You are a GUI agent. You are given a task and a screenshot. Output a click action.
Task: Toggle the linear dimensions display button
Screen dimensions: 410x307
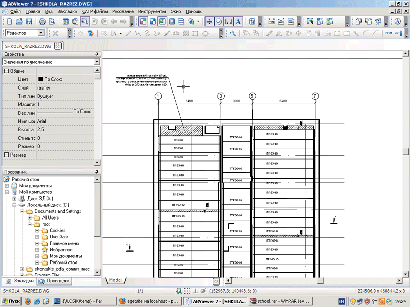(229, 21)
